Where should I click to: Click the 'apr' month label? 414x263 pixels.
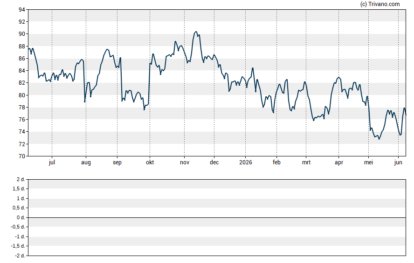click(x=339, y=162)
